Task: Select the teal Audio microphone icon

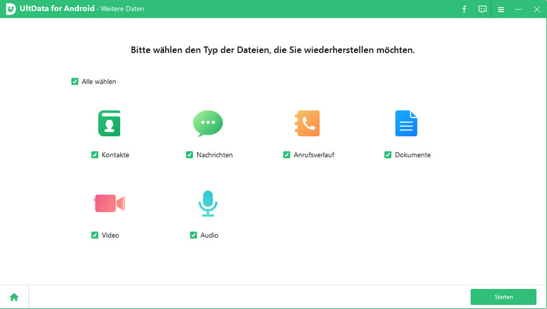Action: point(207,203)
